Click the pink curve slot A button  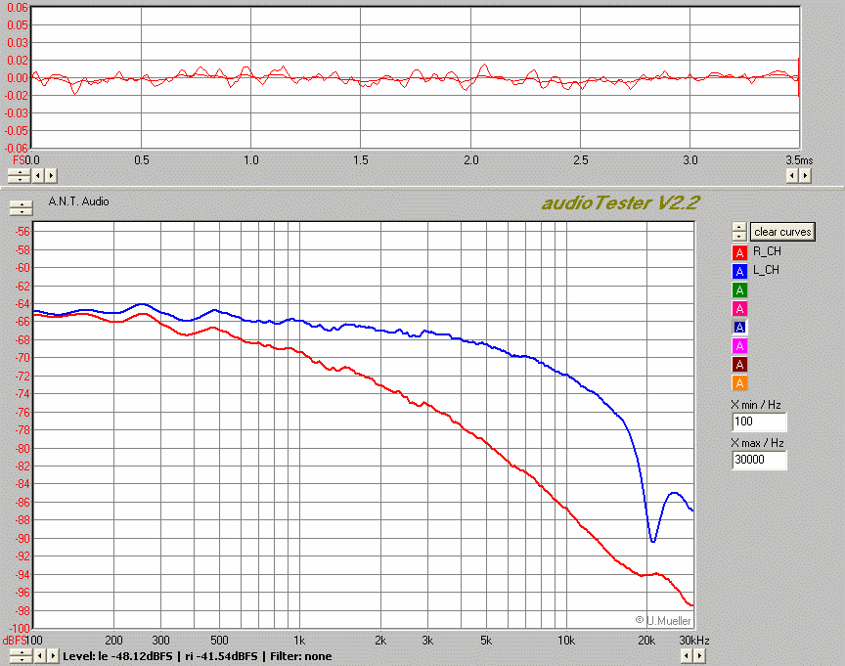coord(739,309)
